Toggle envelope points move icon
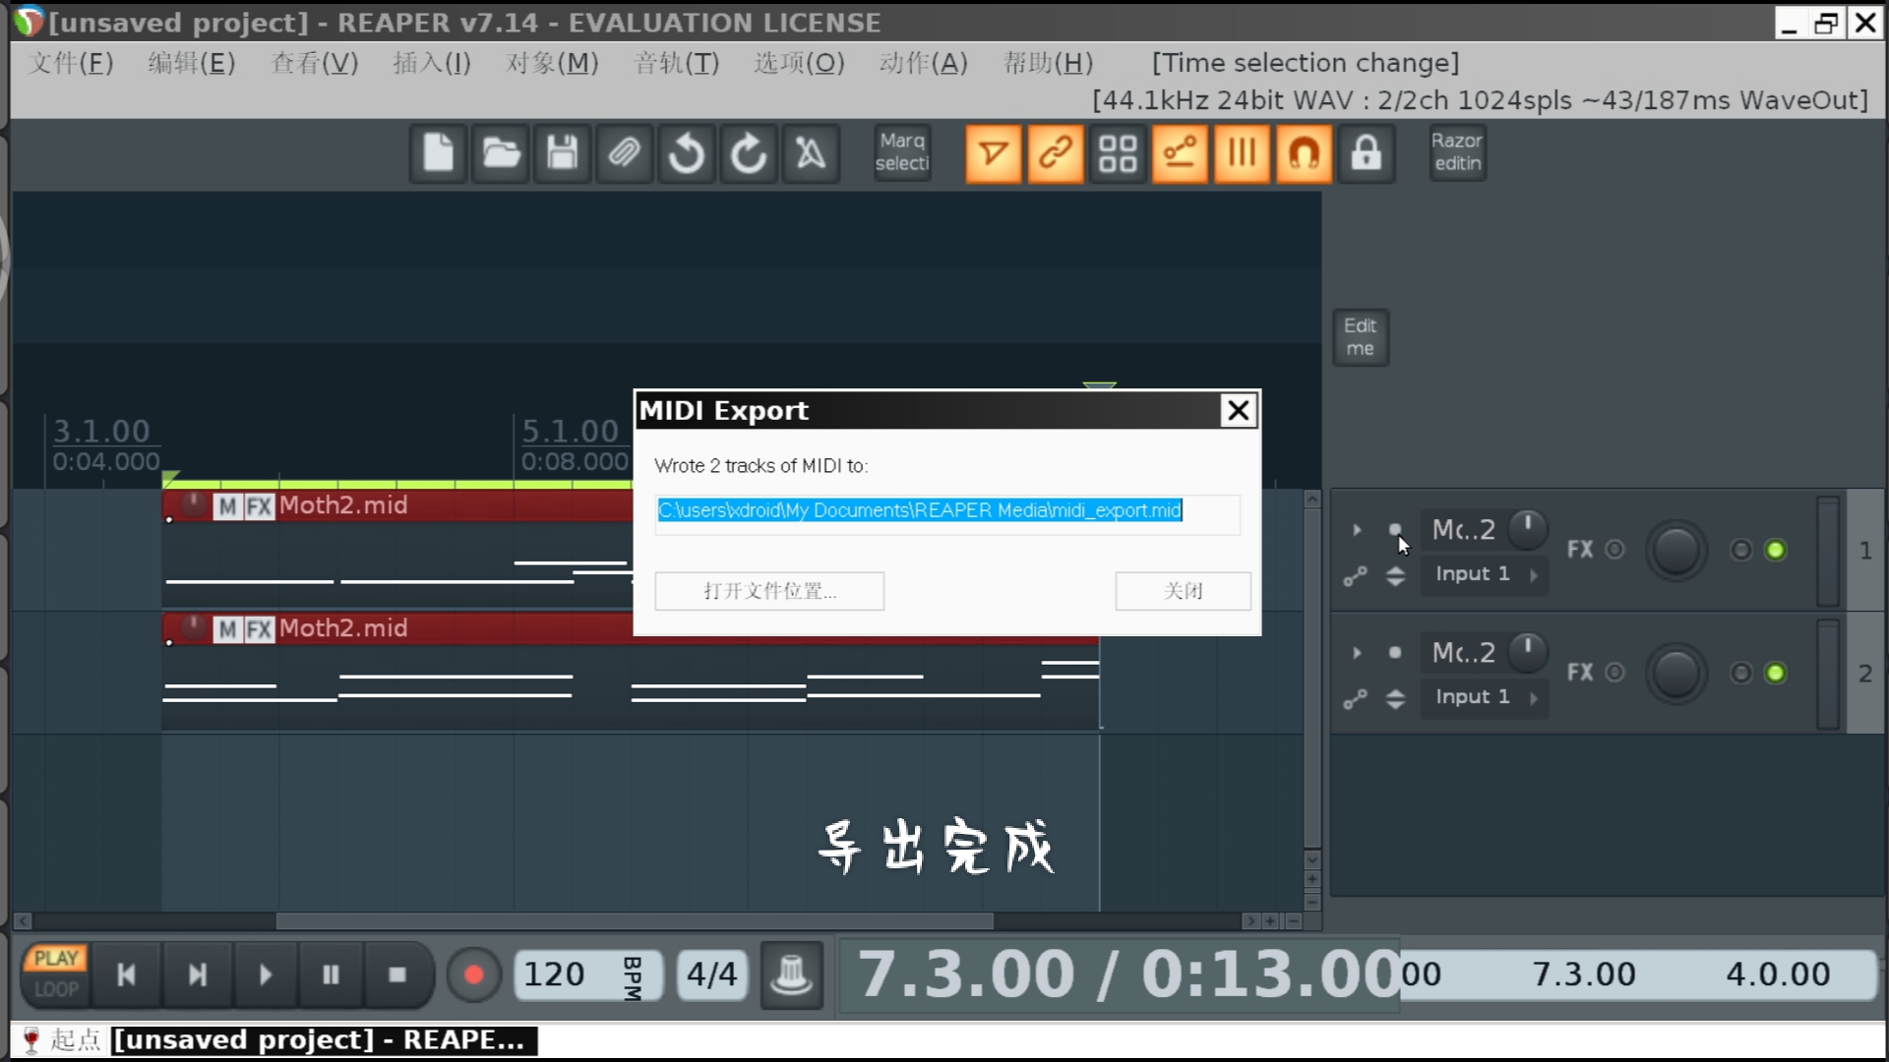 (x=1180, y=153)
